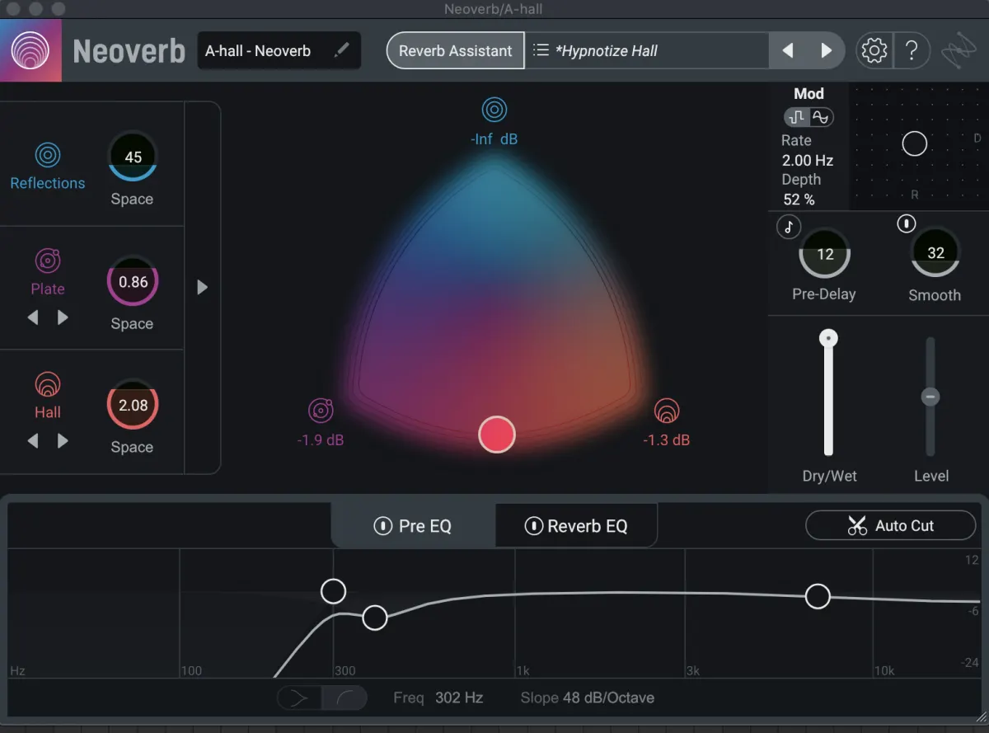
Task: Click the iZotope logo icon
Action: [959, 51]
